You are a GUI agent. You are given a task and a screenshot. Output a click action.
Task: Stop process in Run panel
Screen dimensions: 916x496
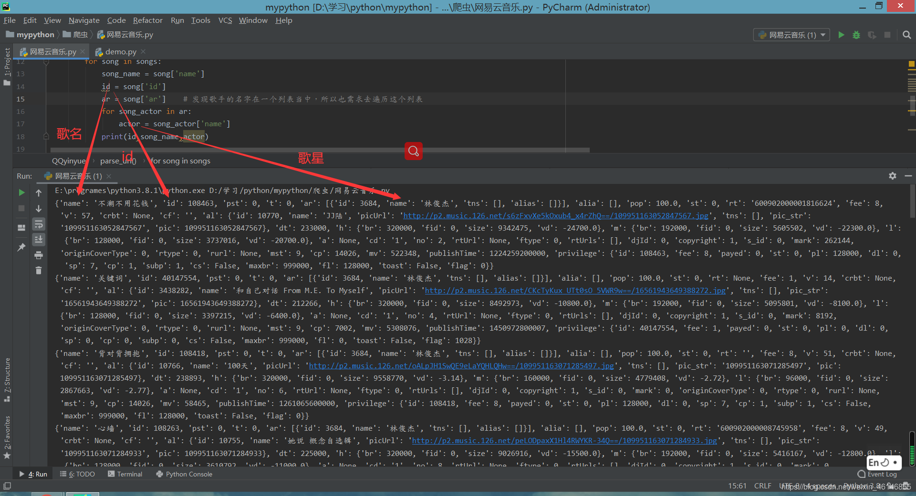(21, 208)
